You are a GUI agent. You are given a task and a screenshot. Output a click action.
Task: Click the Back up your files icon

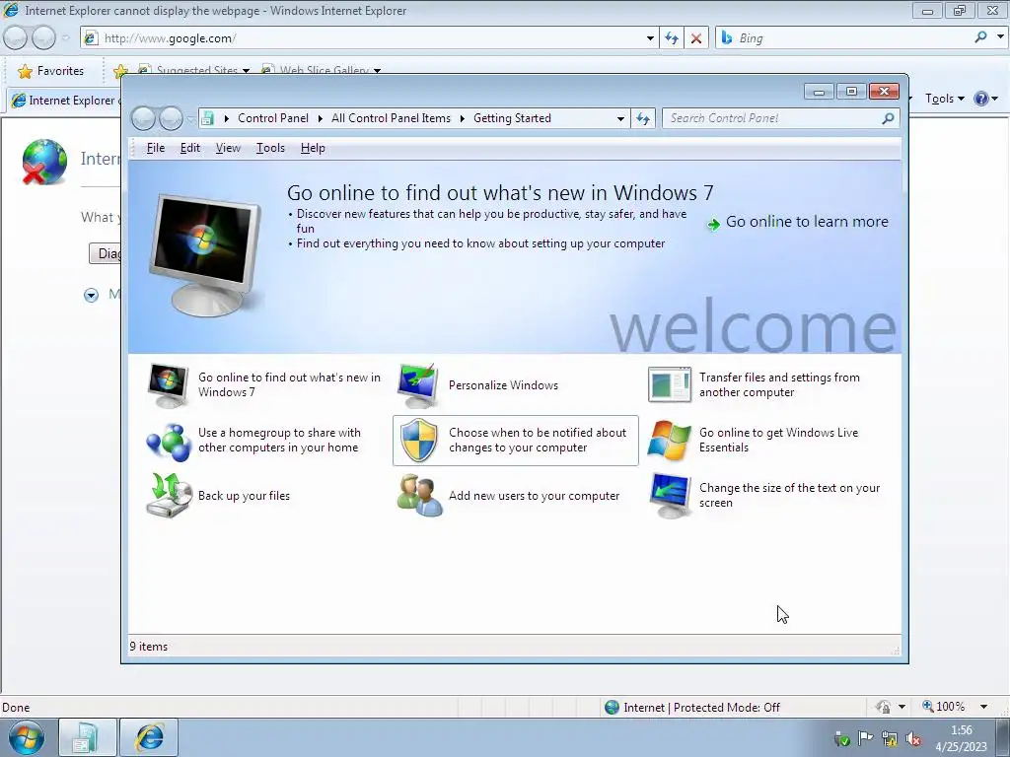168,496
